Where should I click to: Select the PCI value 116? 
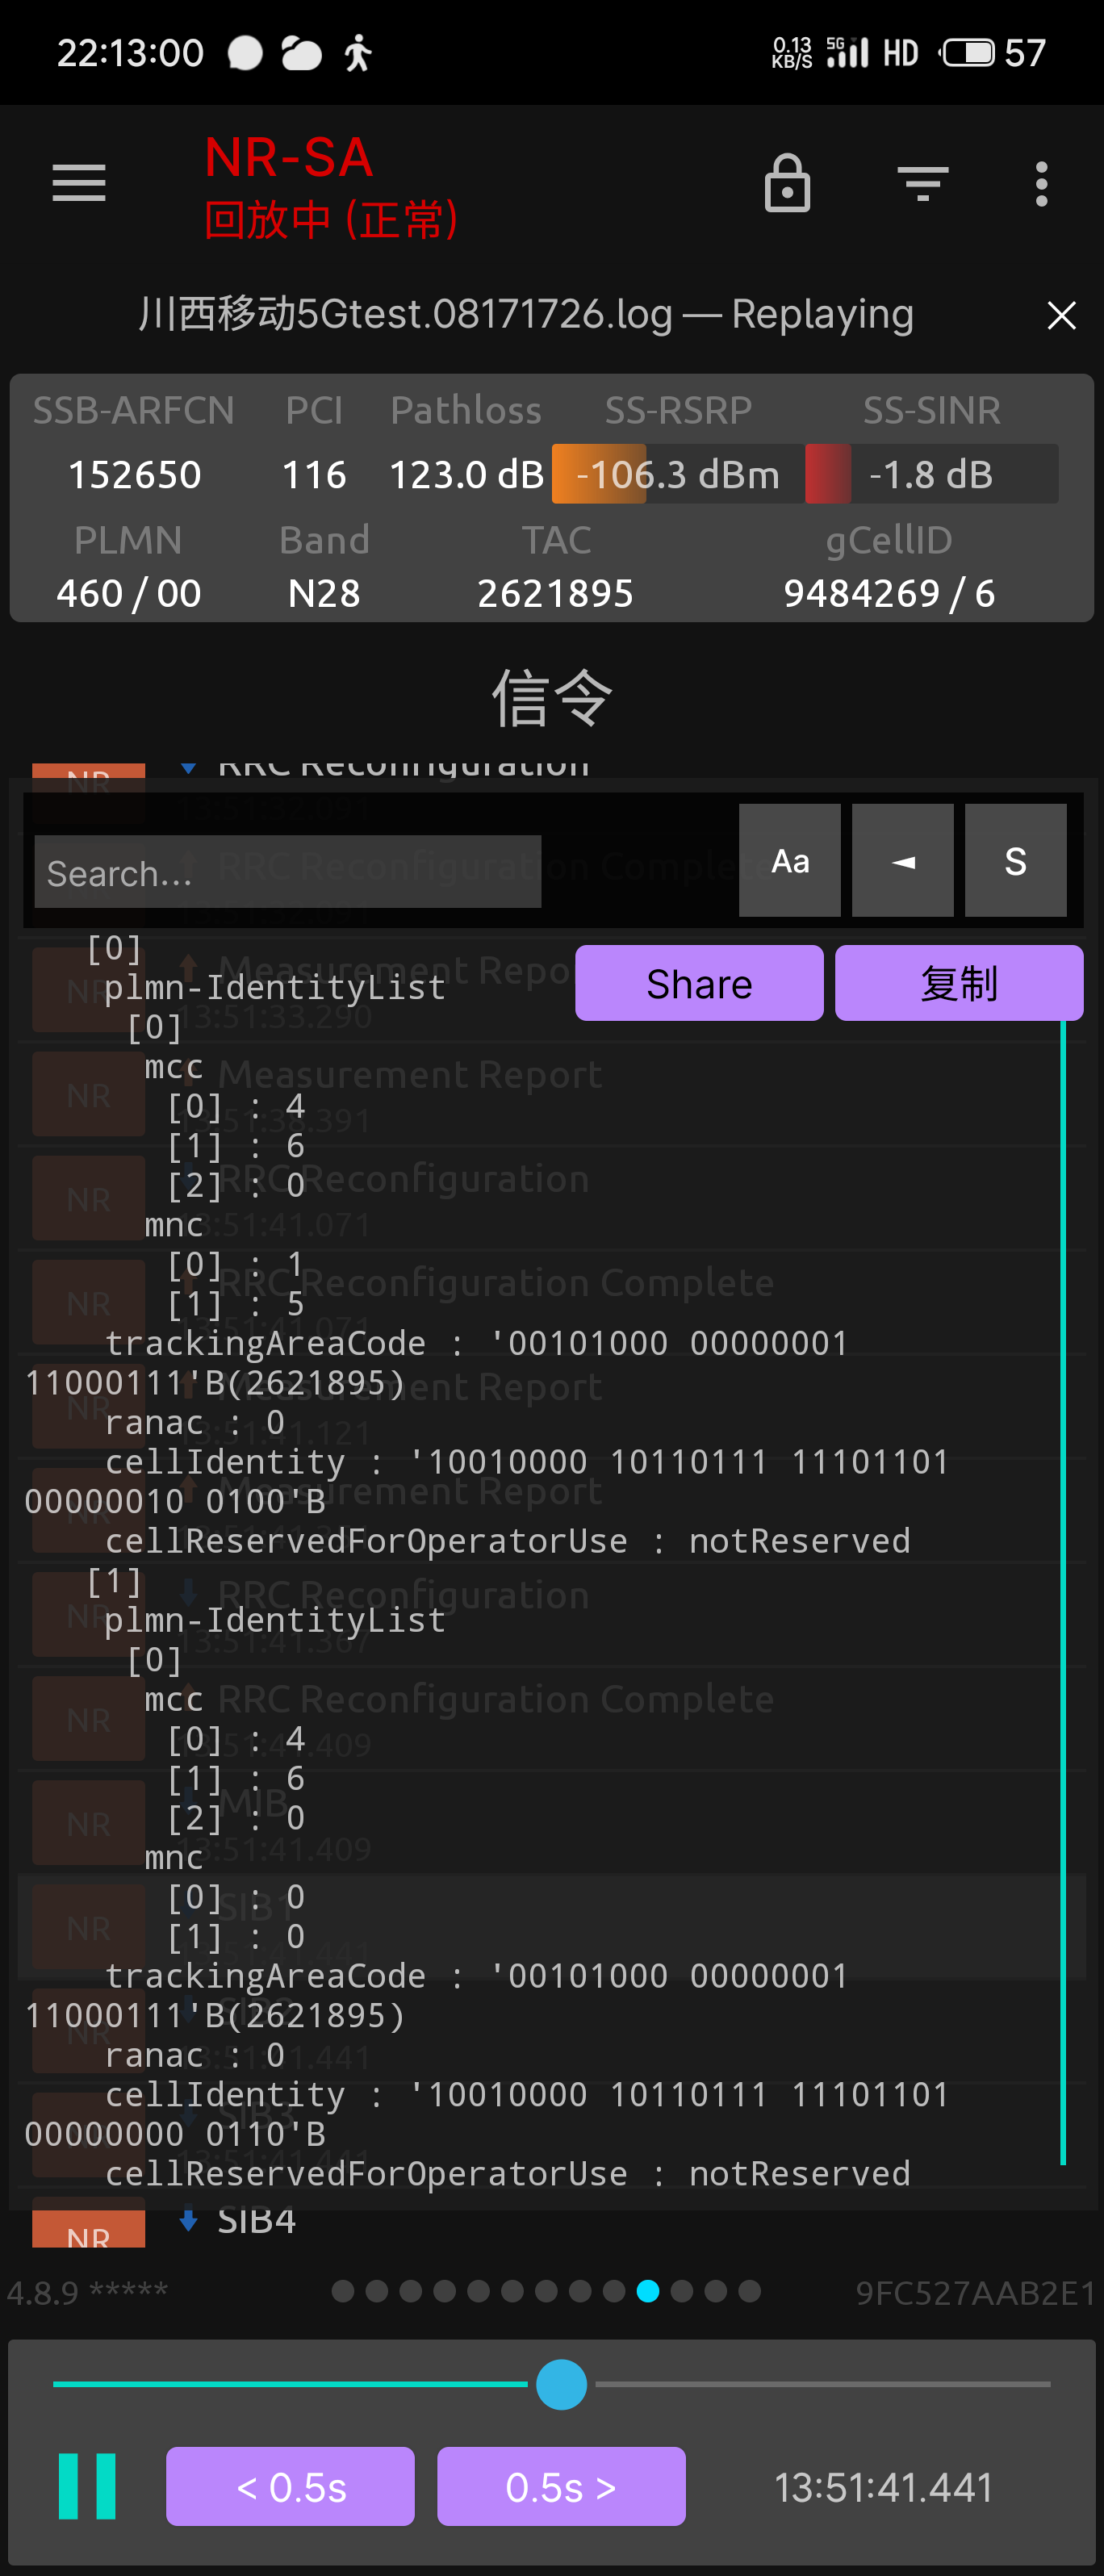[314, 474]
